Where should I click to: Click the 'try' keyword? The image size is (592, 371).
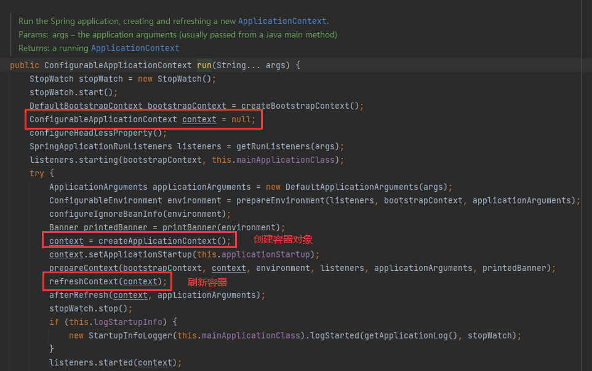[37, 173]
